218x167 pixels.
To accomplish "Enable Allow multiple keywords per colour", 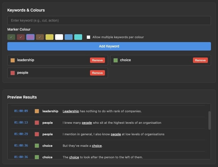I will click(89, 37).
